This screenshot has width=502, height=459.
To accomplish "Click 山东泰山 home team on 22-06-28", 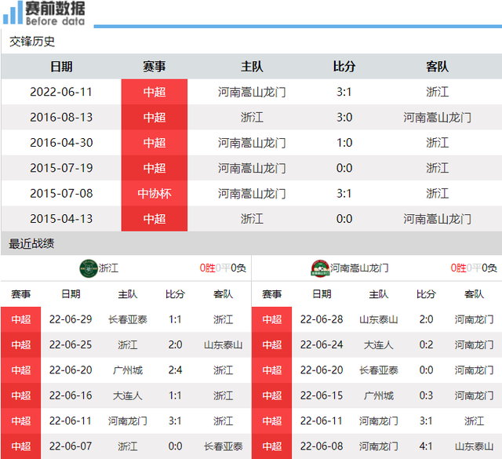I will (x=378, y=319).
